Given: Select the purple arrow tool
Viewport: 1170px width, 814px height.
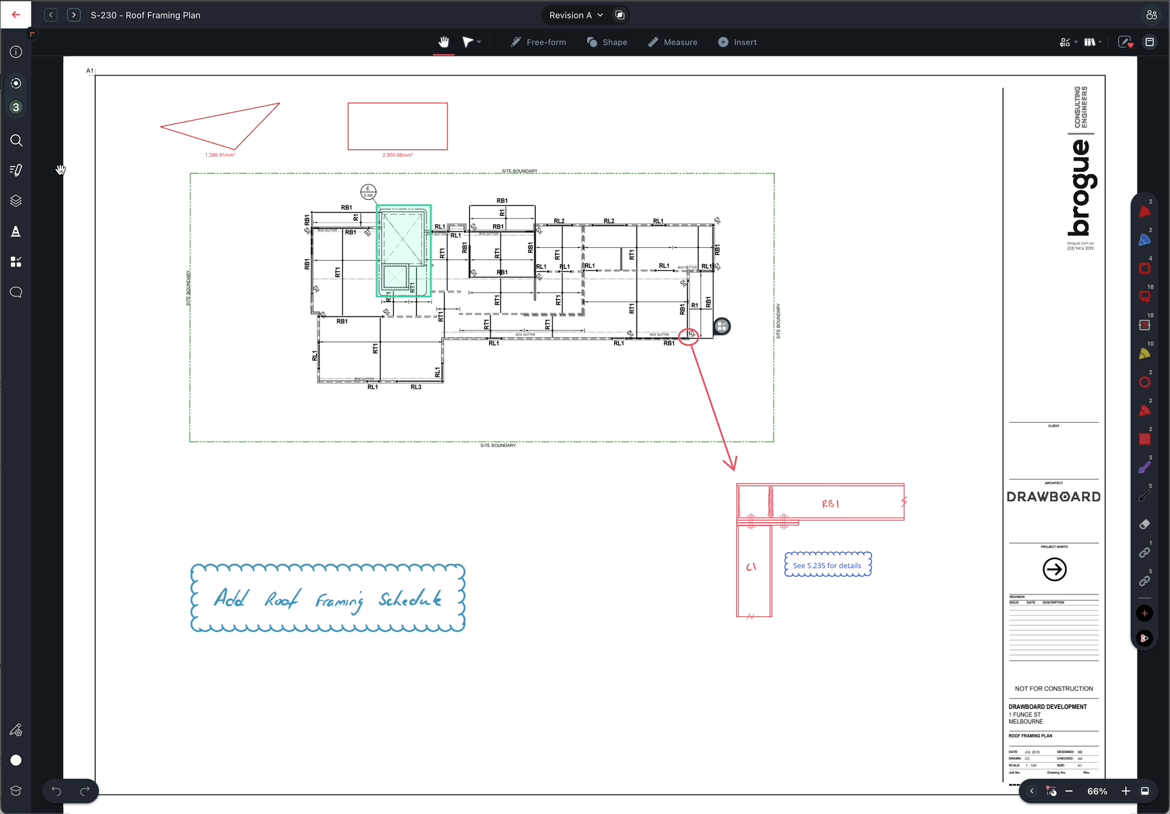Looking at the screenshot, I should 1145,467.
